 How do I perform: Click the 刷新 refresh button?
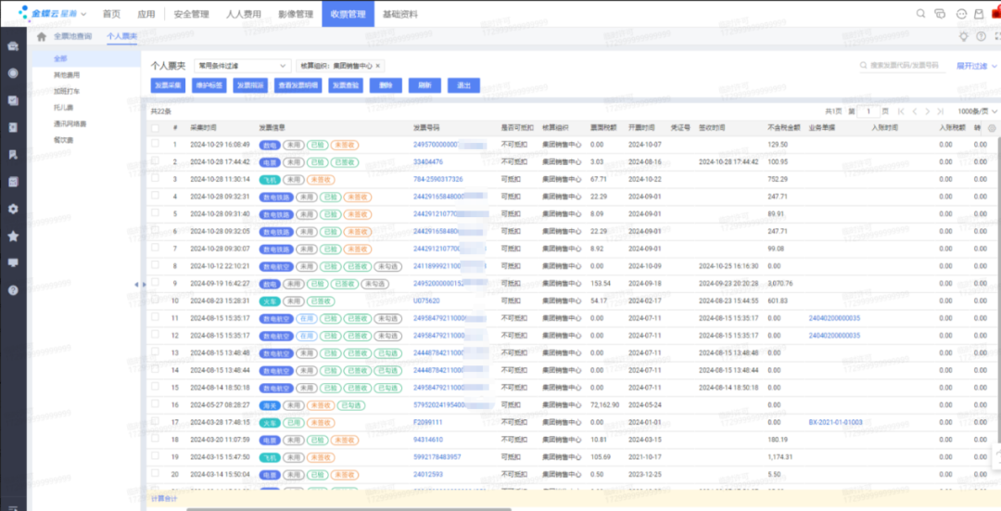point(424,85)
